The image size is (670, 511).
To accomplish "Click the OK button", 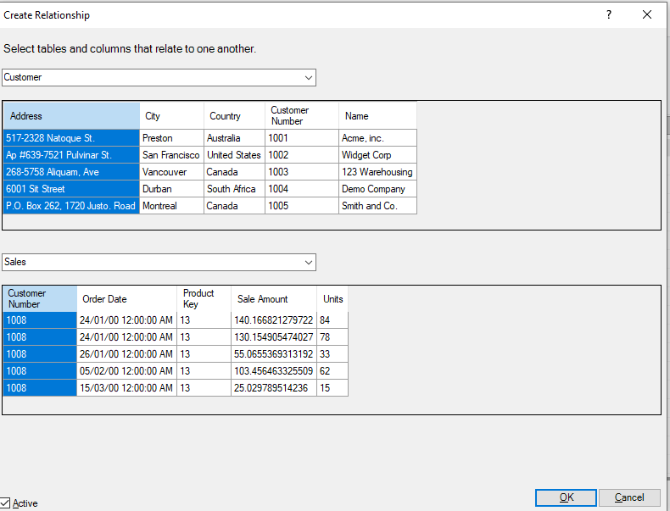I will point(566,497).
